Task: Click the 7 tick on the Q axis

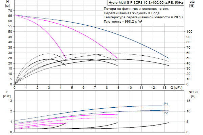Action: point(95,87)
